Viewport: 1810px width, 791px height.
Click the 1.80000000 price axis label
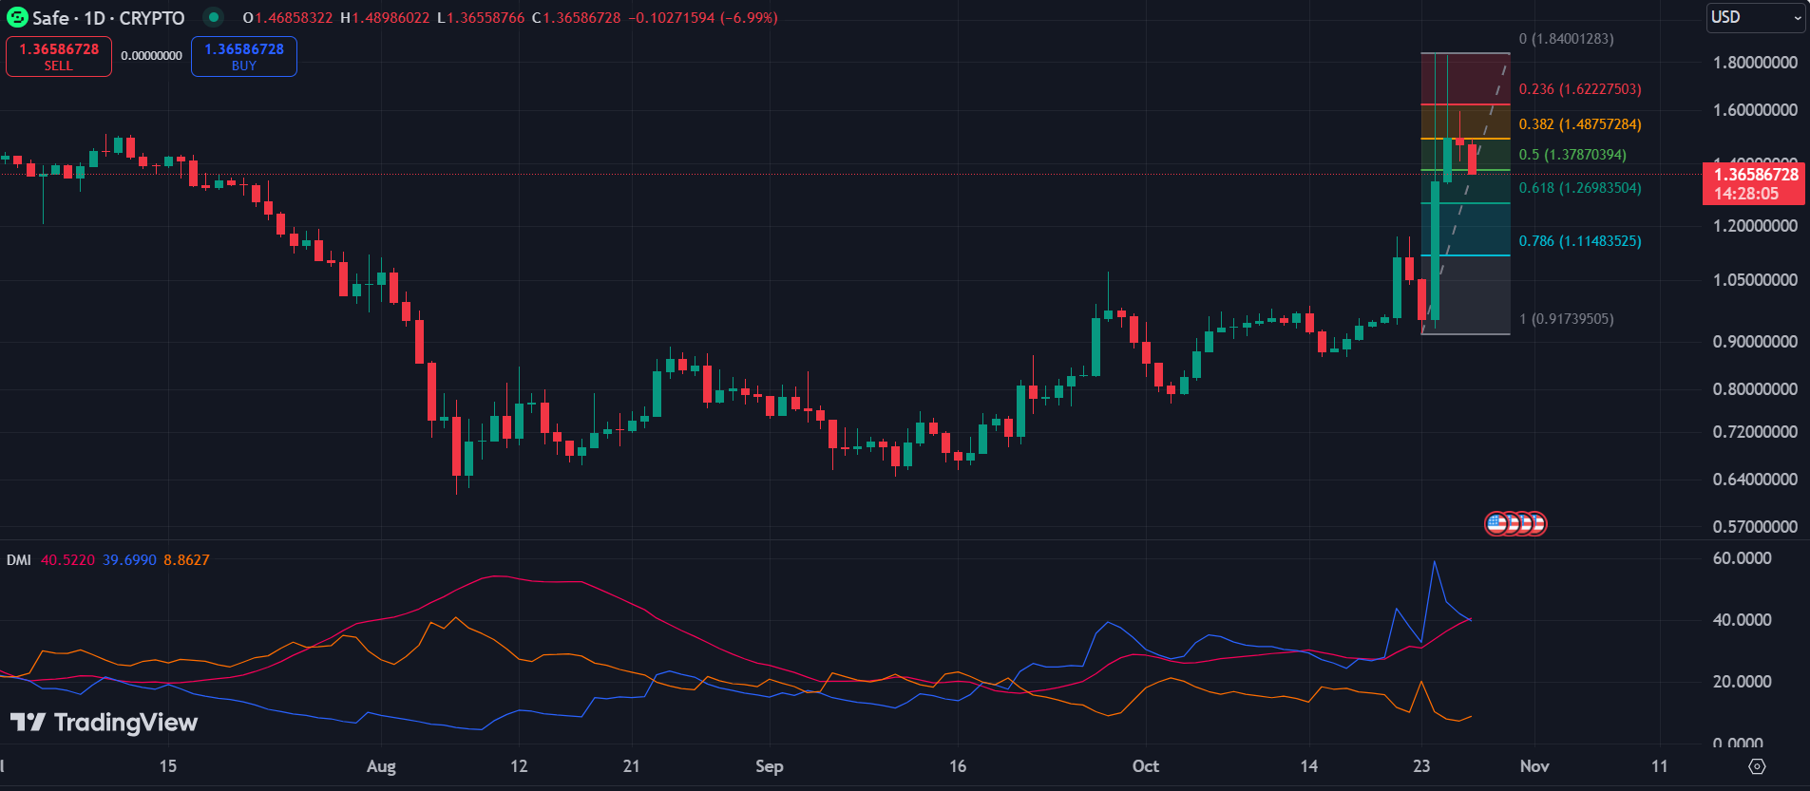tap(1755, 63)
